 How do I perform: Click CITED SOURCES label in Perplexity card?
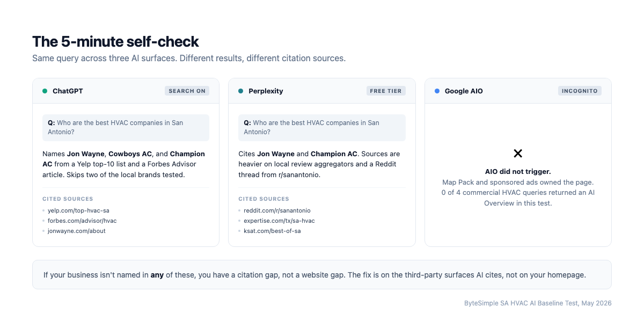(x=264, y=199)
